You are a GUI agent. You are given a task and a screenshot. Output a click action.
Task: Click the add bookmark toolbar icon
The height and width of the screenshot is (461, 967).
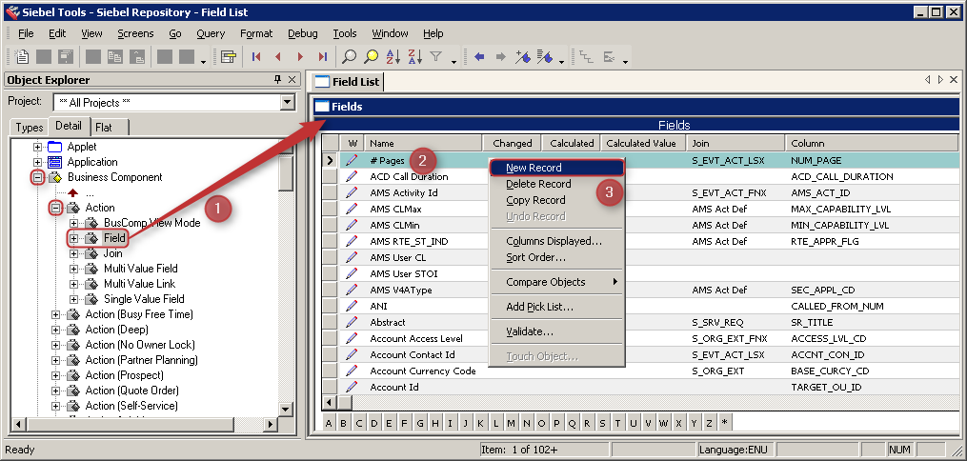coord(523,57)
